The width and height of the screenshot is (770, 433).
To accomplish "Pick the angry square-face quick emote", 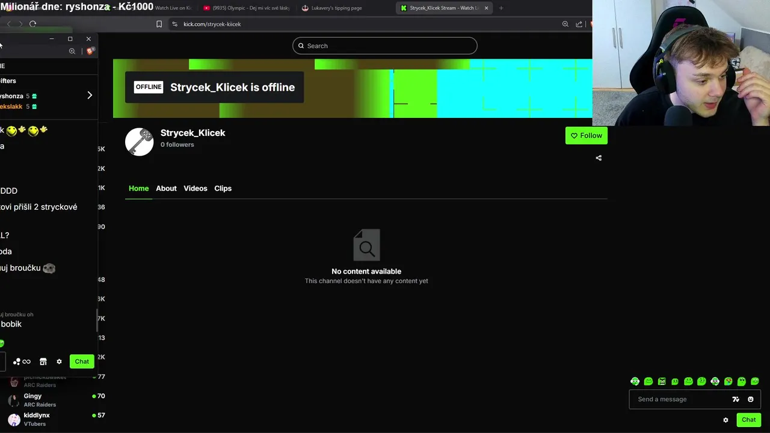I will point(662,381).
